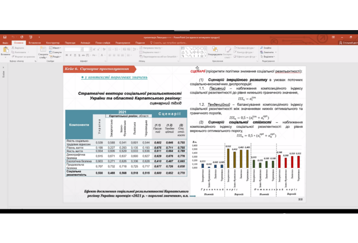Open the Анімація (Animations) ribbon tab

point(85,43)
